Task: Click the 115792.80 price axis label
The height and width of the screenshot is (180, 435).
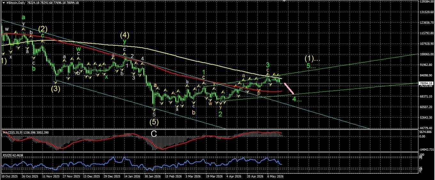Action: coord(427,33)
